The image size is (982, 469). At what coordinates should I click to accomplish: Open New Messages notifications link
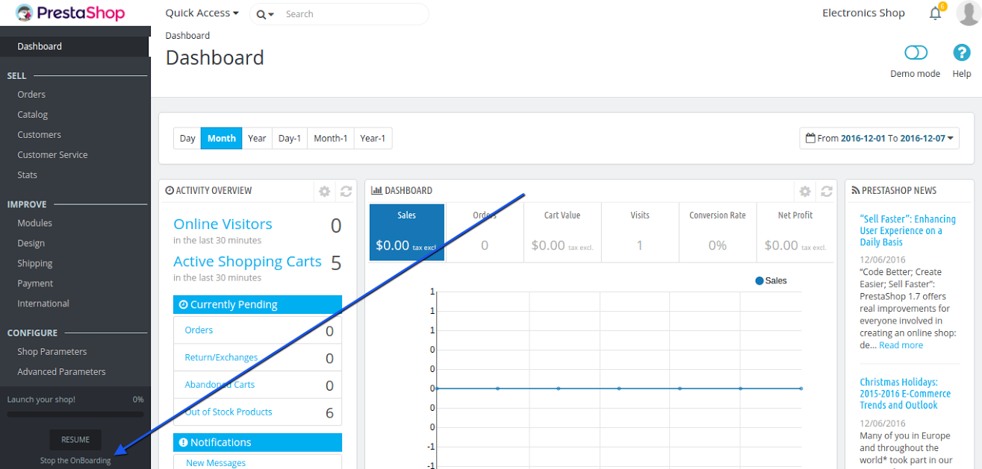click(216, 463)
